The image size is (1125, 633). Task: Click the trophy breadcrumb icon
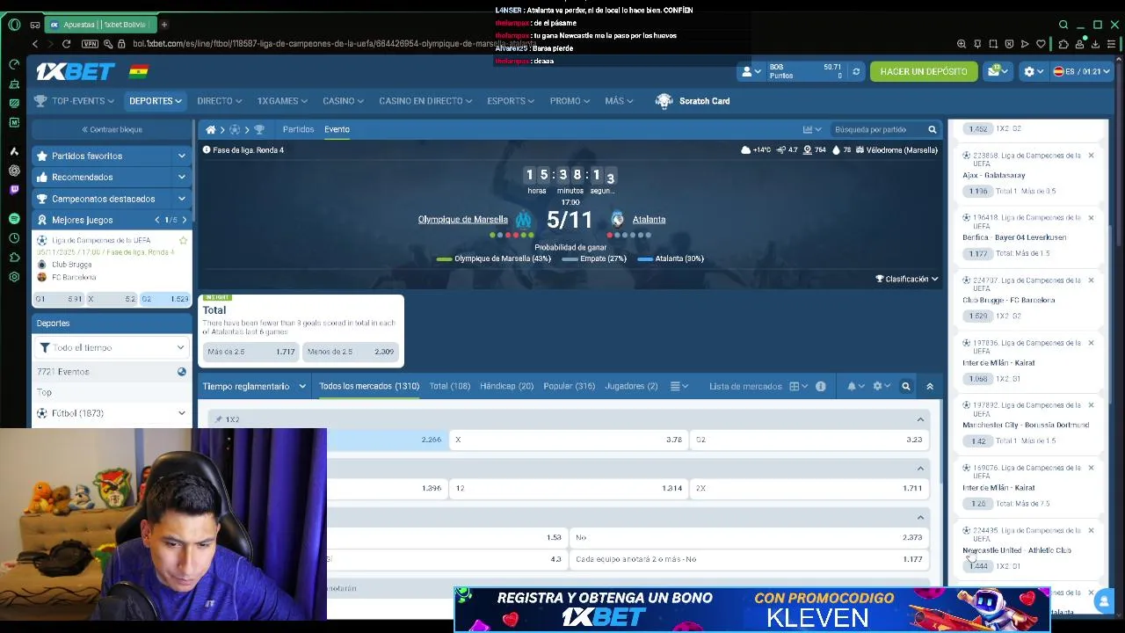point(259,129)
